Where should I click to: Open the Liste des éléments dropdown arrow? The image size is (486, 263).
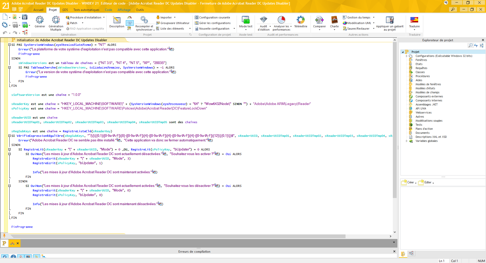click(x=190, y=29)
